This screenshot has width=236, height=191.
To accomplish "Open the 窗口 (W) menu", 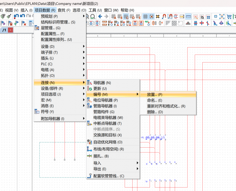I will coord(111,10).
